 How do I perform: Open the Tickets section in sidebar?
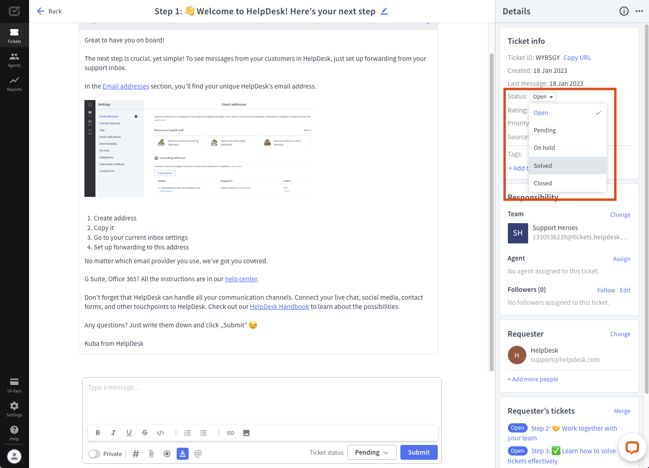point(14,36)
